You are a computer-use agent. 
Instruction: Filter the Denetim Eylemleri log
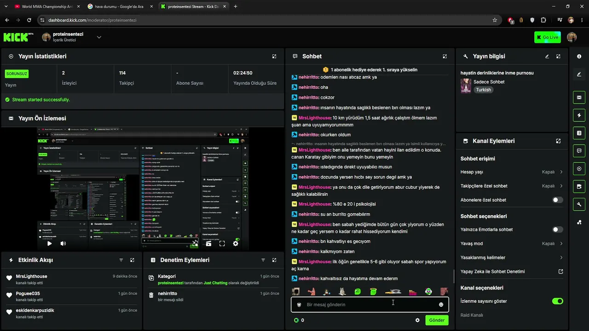coord(263,260)
